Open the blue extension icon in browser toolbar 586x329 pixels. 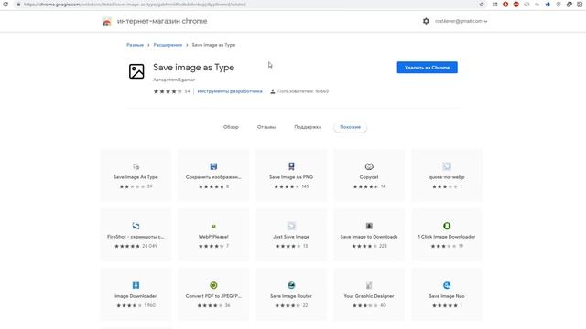[548, 5]
